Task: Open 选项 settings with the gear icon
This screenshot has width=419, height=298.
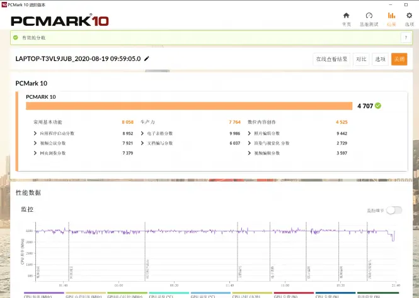Action: click(409, 19)
